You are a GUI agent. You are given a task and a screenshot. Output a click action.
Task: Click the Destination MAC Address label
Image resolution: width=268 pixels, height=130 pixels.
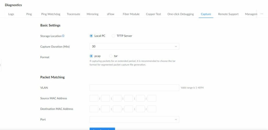pyautogui.click(x=57, y=109)
